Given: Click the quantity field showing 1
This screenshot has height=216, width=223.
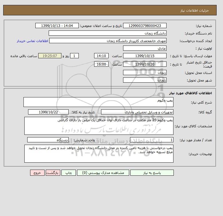Looking at the screenshot, I should [x=152, y=140].
